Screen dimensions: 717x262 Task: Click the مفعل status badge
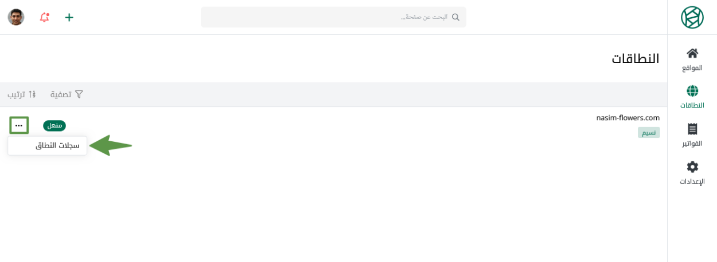coord(54,125)
